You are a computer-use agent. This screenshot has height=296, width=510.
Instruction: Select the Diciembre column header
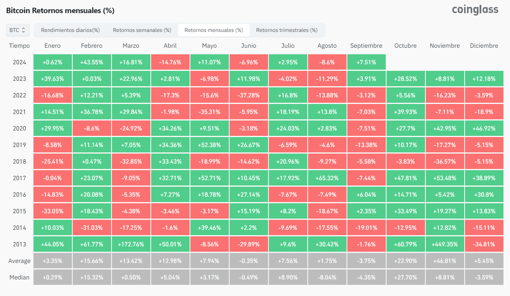coord(484,45)
